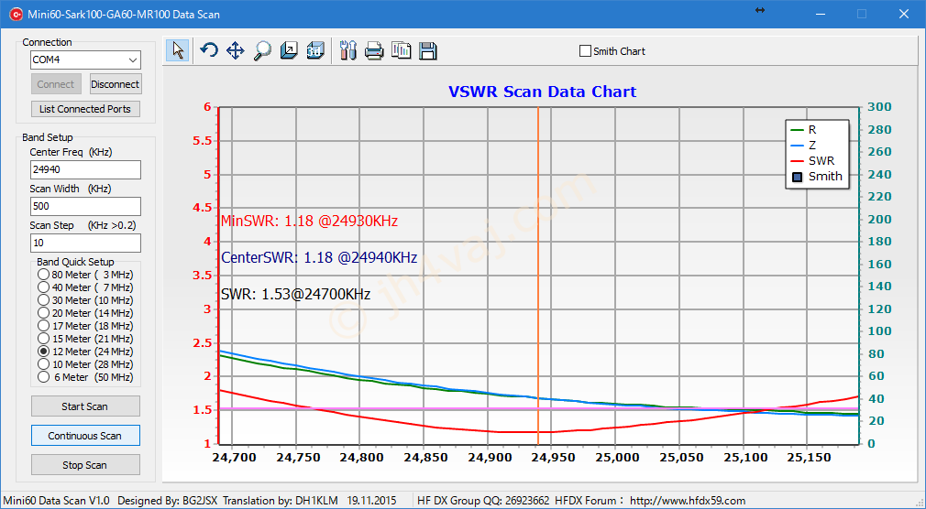Open chart settings tools icon

348,50
